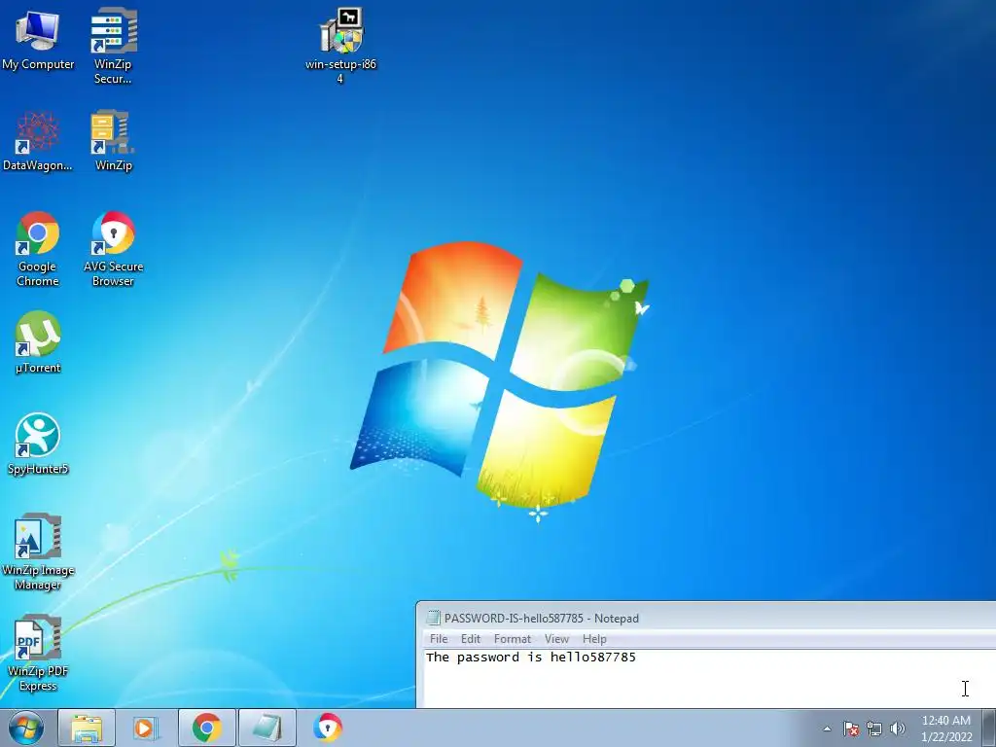The height and width of the screenshot is (747, 996).
Task: Click the Notepad title bar text
Action: tap(541, 618)
